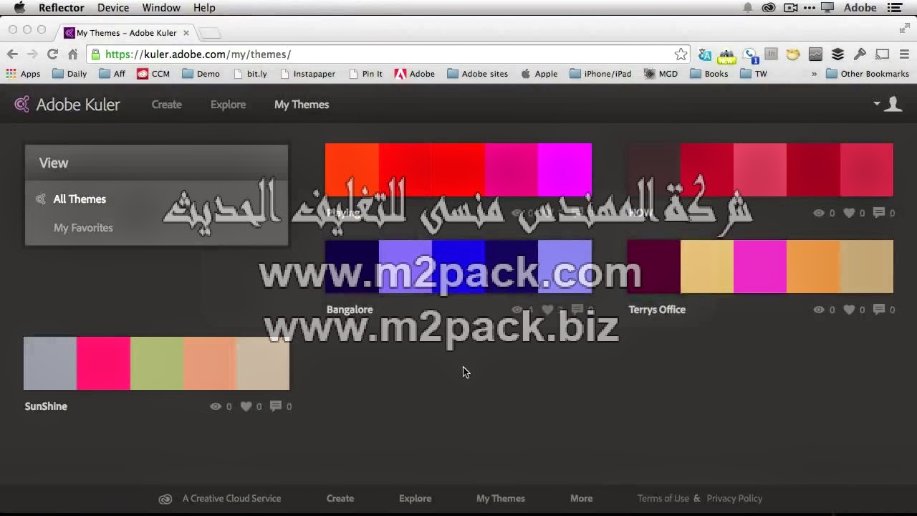Click the Kuler icon beside All Themes
The width and height of the screenshot is (917, 516).
(x=41, y=199)
